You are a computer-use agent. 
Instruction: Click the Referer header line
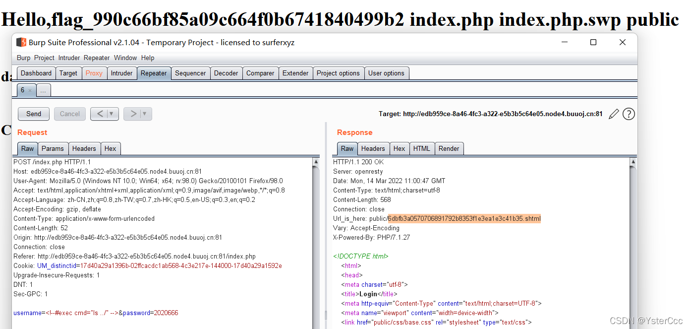pos(135,257)
